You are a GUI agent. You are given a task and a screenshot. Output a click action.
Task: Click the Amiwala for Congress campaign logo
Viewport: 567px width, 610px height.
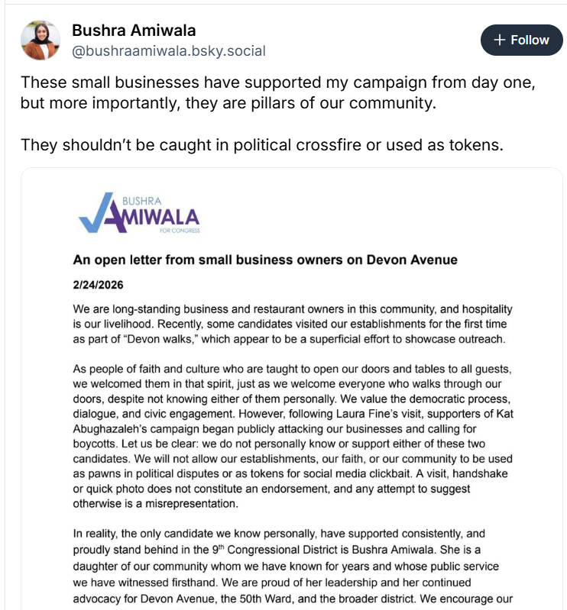pos(139,214)
